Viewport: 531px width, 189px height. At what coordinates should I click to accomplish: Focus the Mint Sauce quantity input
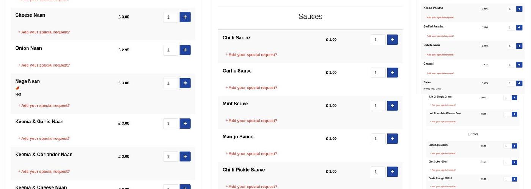[x=378, y=106]
